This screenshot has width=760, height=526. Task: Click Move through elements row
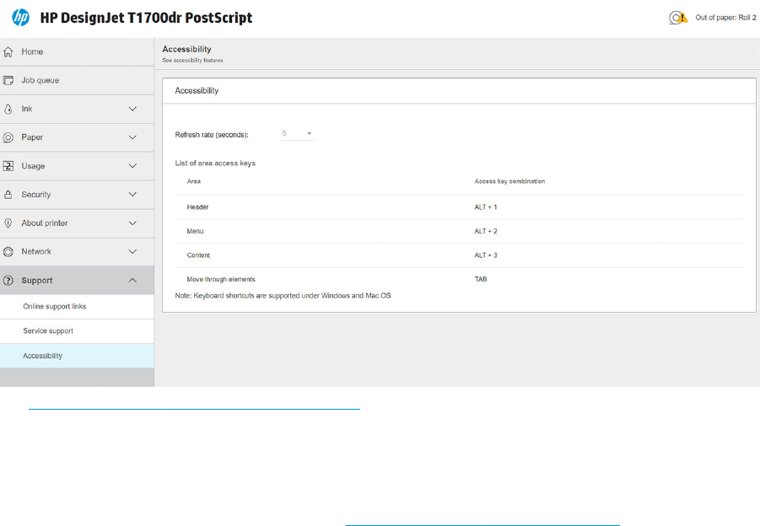459,280
